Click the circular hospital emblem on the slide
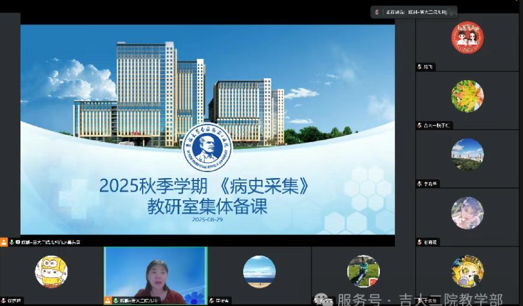 [207, 147]
